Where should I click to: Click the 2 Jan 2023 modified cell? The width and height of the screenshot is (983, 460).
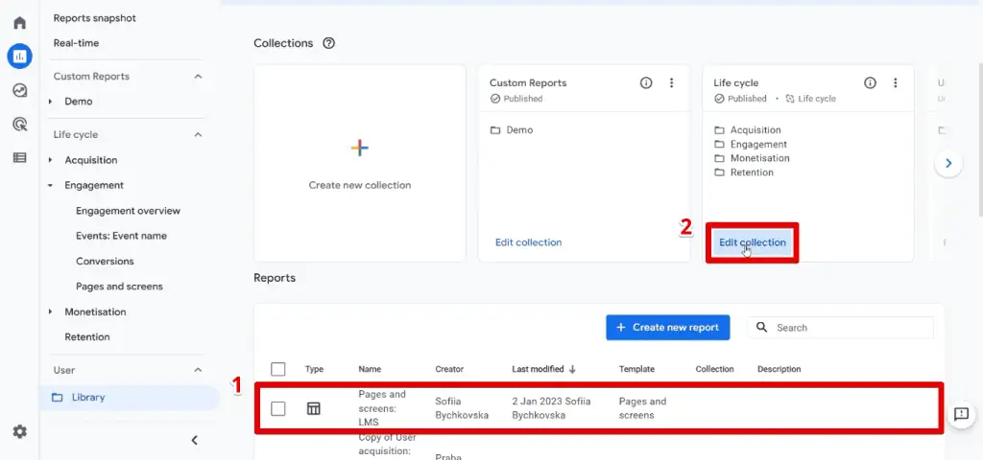point(551,408)
